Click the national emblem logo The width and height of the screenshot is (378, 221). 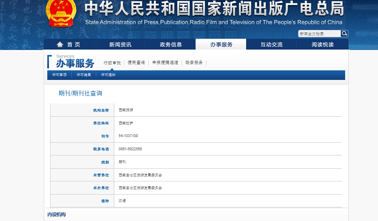[x=61, y=13]
